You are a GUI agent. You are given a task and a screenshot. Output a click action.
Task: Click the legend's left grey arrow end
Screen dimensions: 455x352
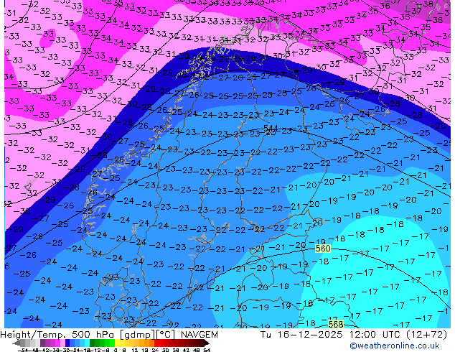coord(16,343)
